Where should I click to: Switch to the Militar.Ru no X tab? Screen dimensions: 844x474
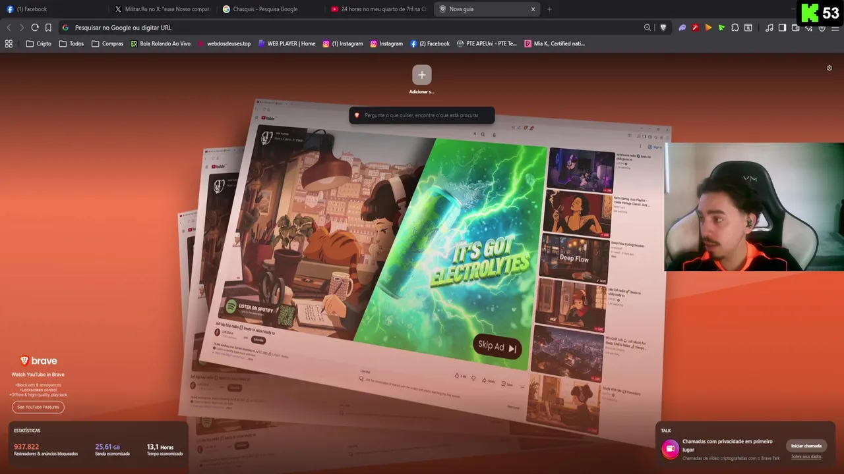click(162, 9)
